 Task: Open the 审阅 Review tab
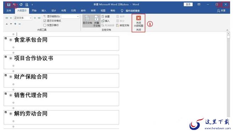[93, 11]
